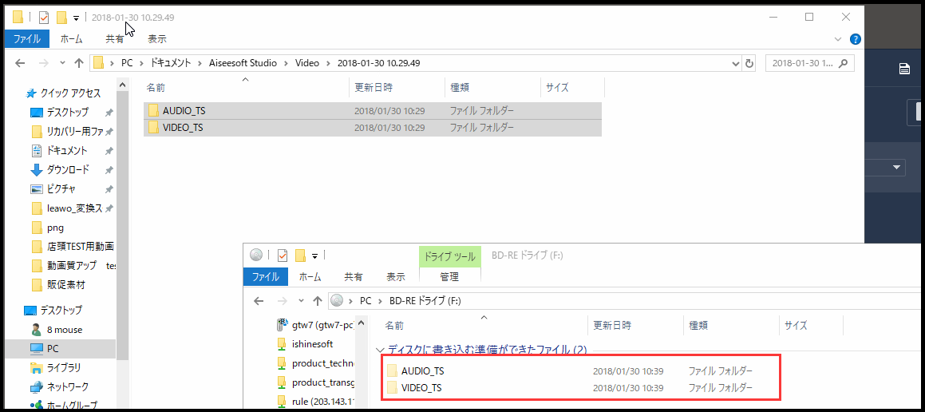925x412 pixels.
Task: Open recent locations dropdown in the BD-RE window
Action: pos(302,301)
